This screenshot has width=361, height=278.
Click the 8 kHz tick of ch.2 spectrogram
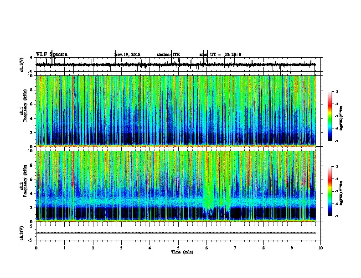point(32,165)
